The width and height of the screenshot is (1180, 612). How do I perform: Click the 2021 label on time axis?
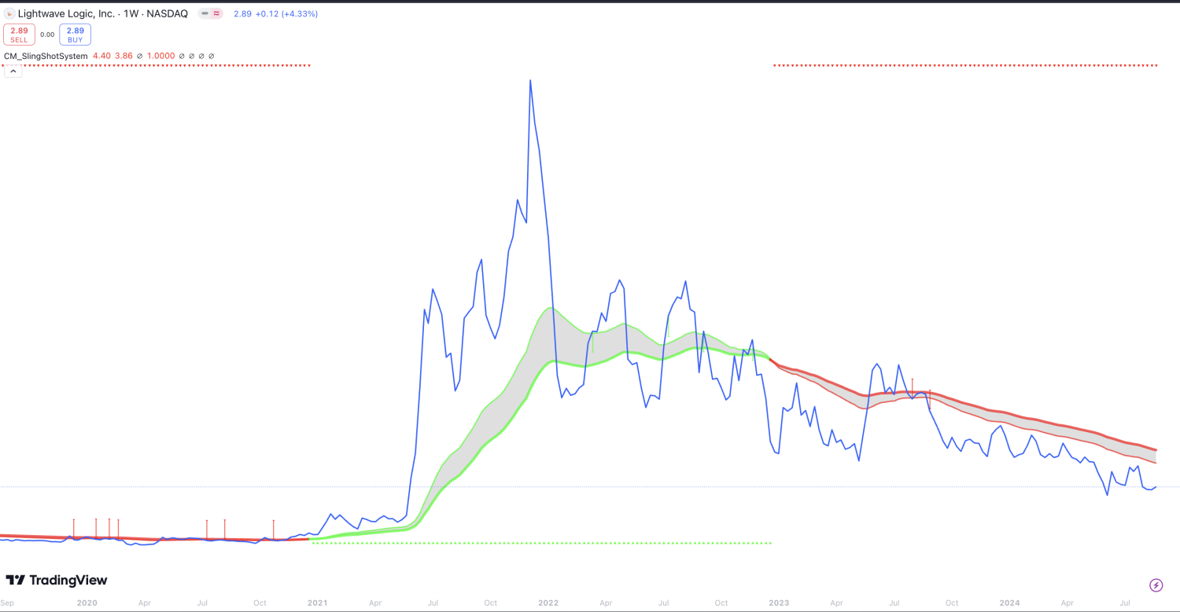click(x=317, y=603)
